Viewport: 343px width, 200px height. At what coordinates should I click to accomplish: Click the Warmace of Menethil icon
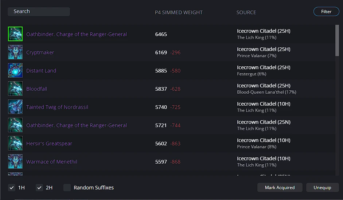[x=15, y=162]
